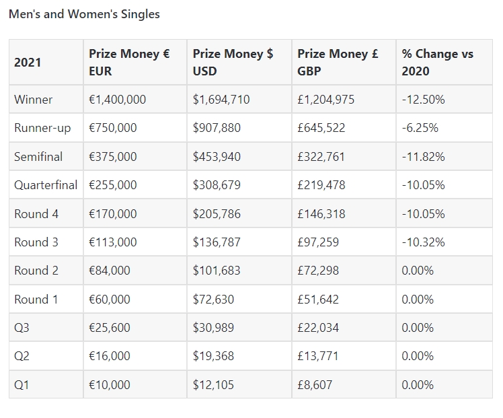Image resolution: width=503 pixels, height=418 pixels.
Task: Select the 2021 column header
Action: [28, 63]
